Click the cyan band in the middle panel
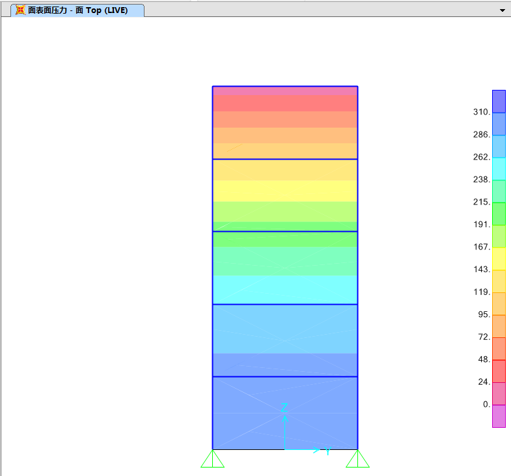Viewport: 511px width, 476px height. pos(285,290)
